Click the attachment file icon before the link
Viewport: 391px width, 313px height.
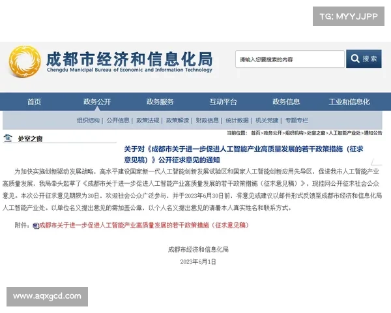[x=35, y=225]
